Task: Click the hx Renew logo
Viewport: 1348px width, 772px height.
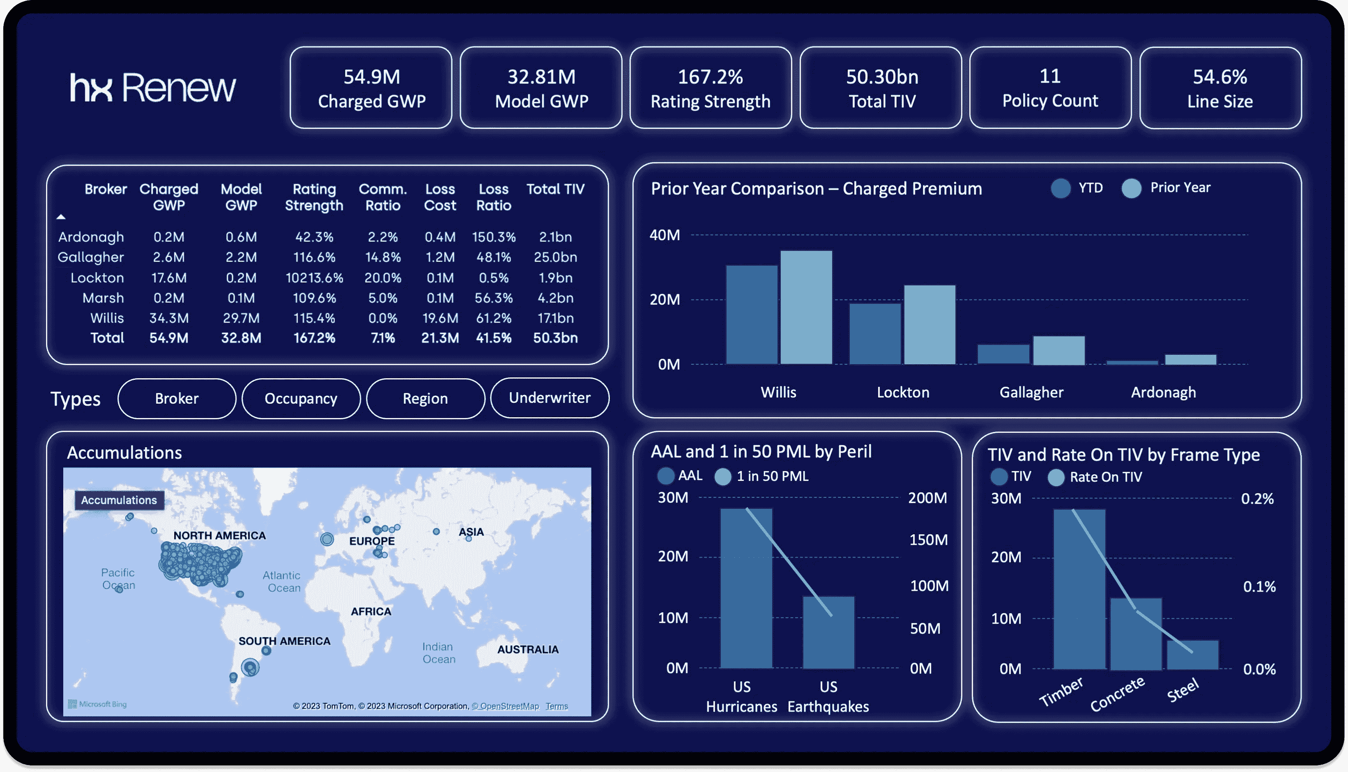Action: point(153,87)
